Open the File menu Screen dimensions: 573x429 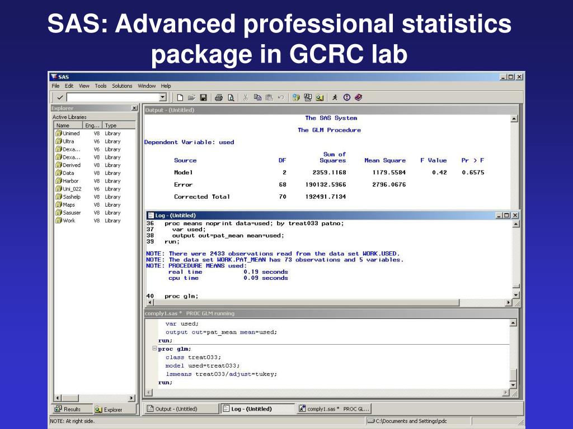pos(55,85)
